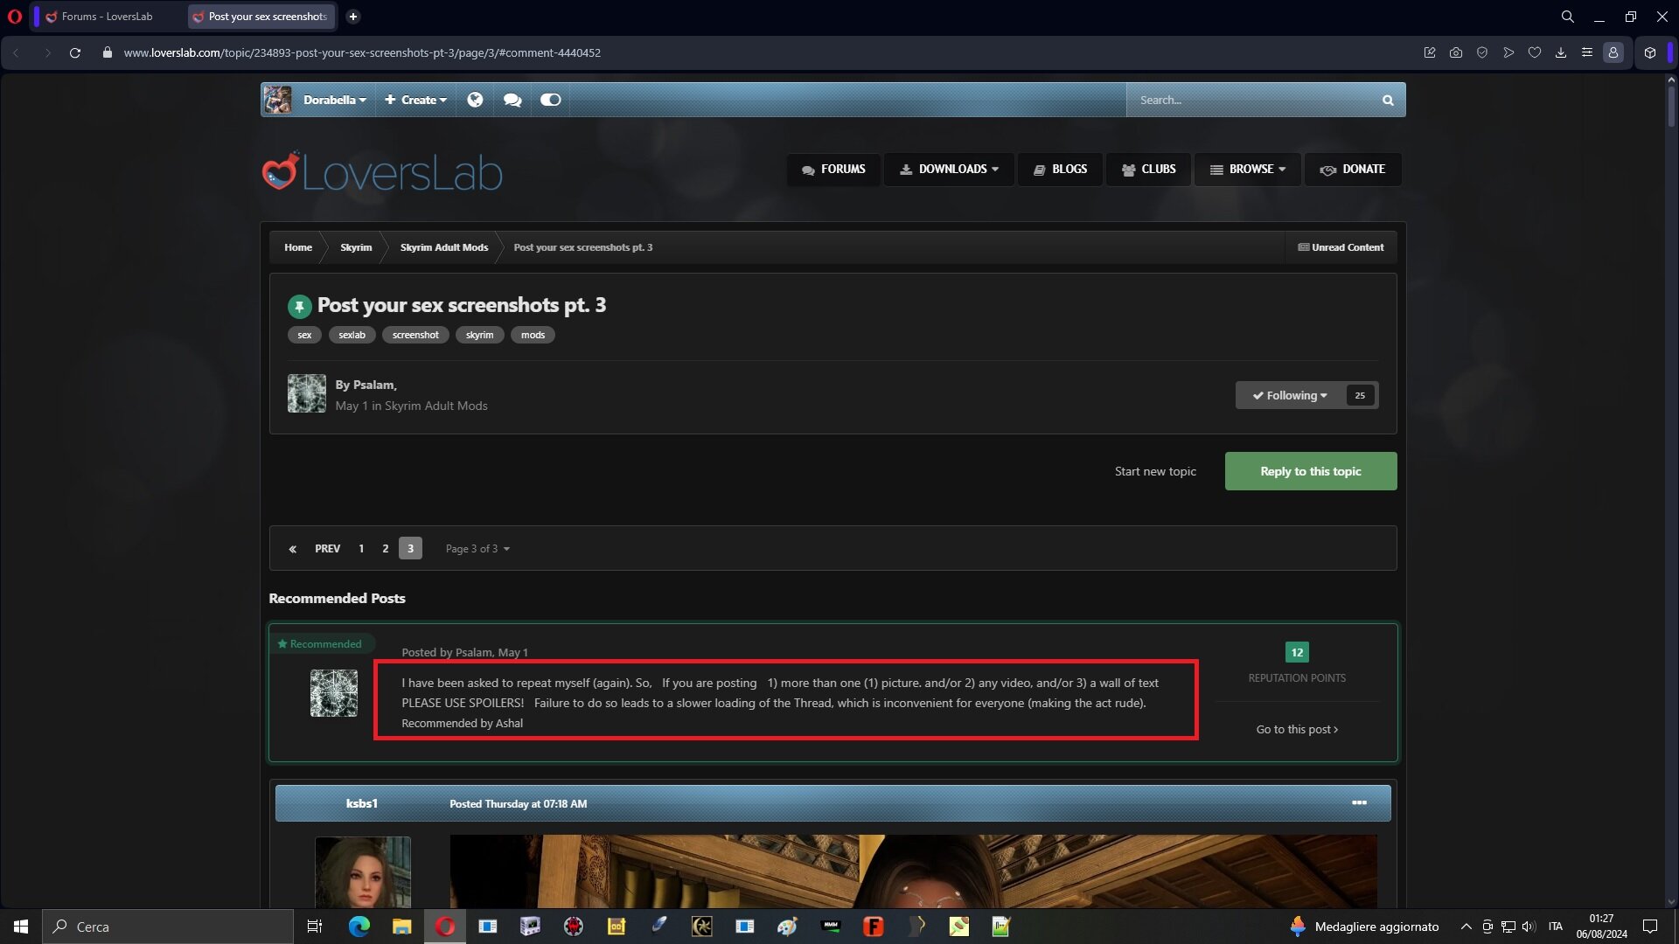Open Windows notification center

pos(1650,927)
